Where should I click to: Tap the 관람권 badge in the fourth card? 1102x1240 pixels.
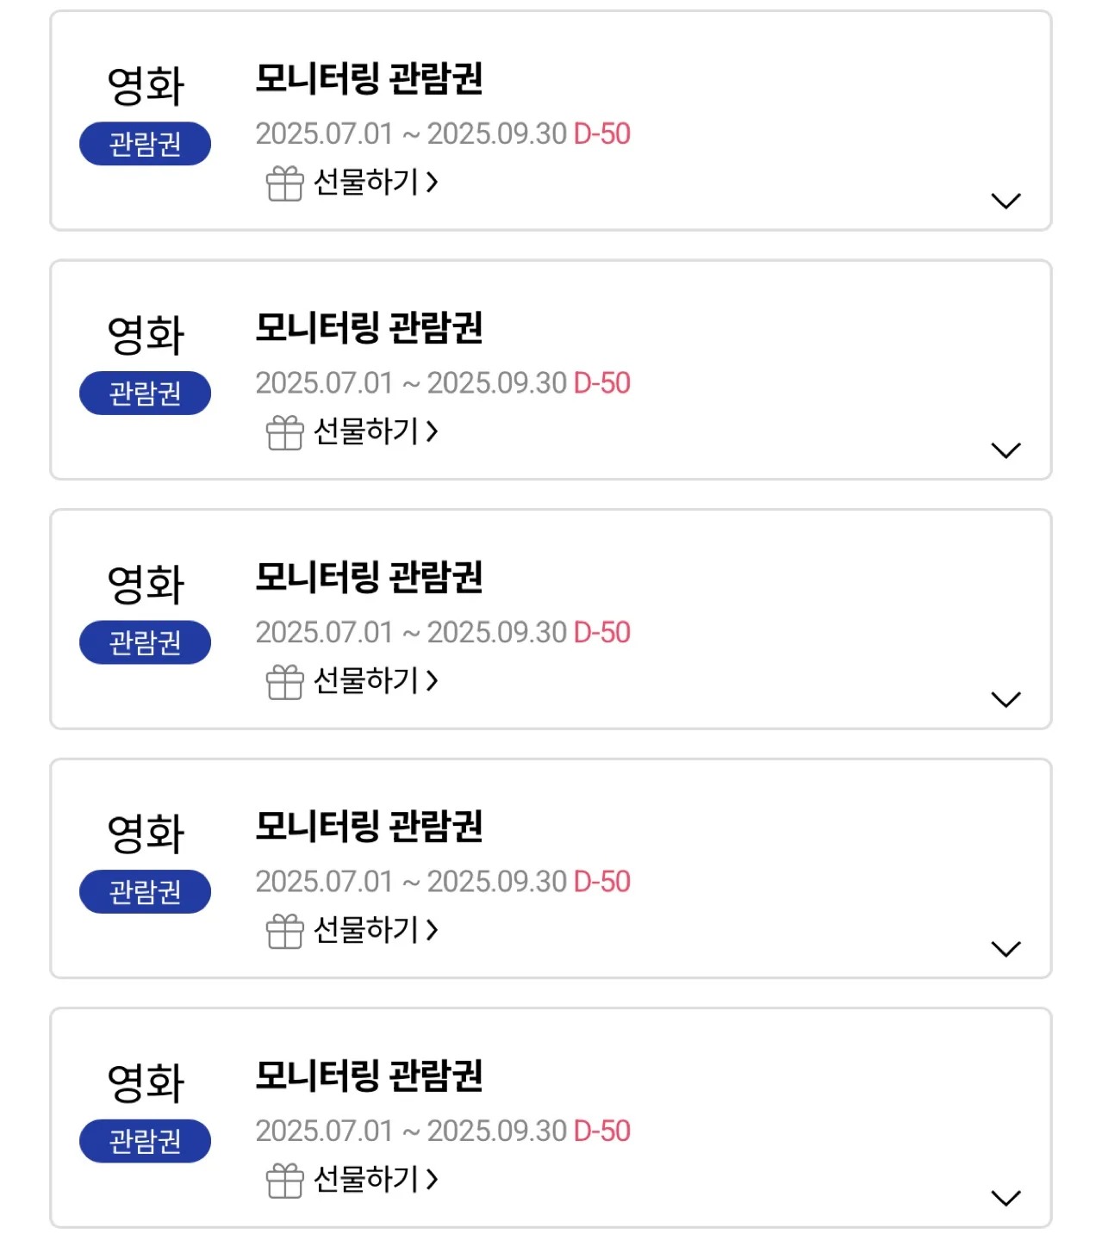coord(145,891)
